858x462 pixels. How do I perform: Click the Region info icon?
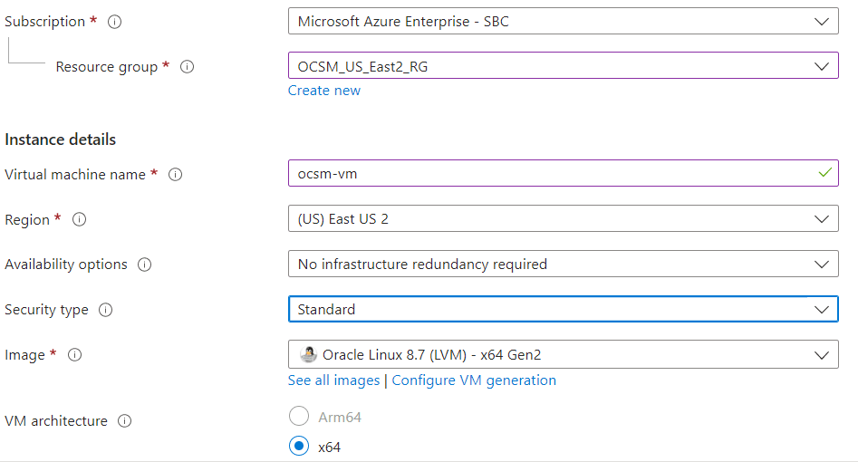[x=80, y=220]
